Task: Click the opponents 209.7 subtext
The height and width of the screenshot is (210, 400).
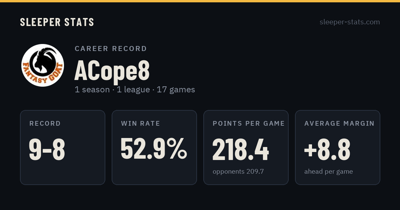Action: click(238, 172)
